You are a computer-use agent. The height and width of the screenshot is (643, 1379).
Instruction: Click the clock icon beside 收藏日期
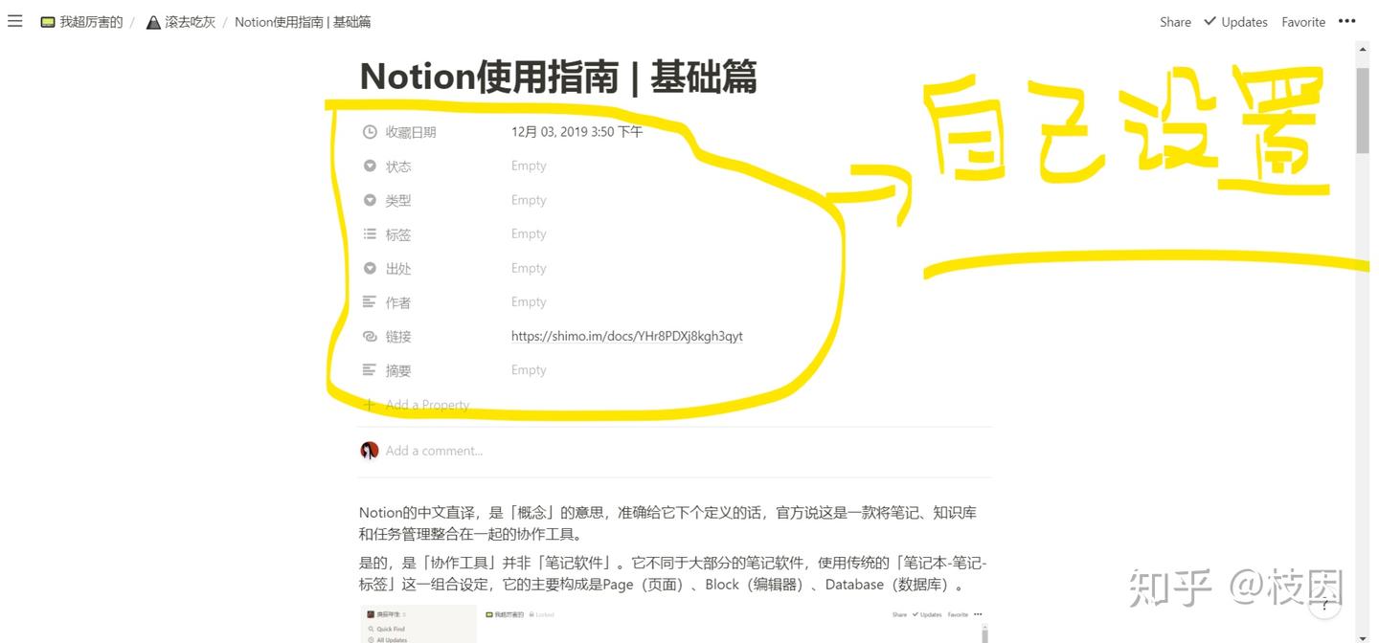pos(370,131)
